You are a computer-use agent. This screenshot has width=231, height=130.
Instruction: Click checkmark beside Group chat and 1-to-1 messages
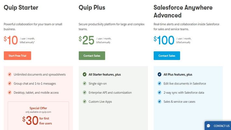pyautogui.click(x=9, y=84)
